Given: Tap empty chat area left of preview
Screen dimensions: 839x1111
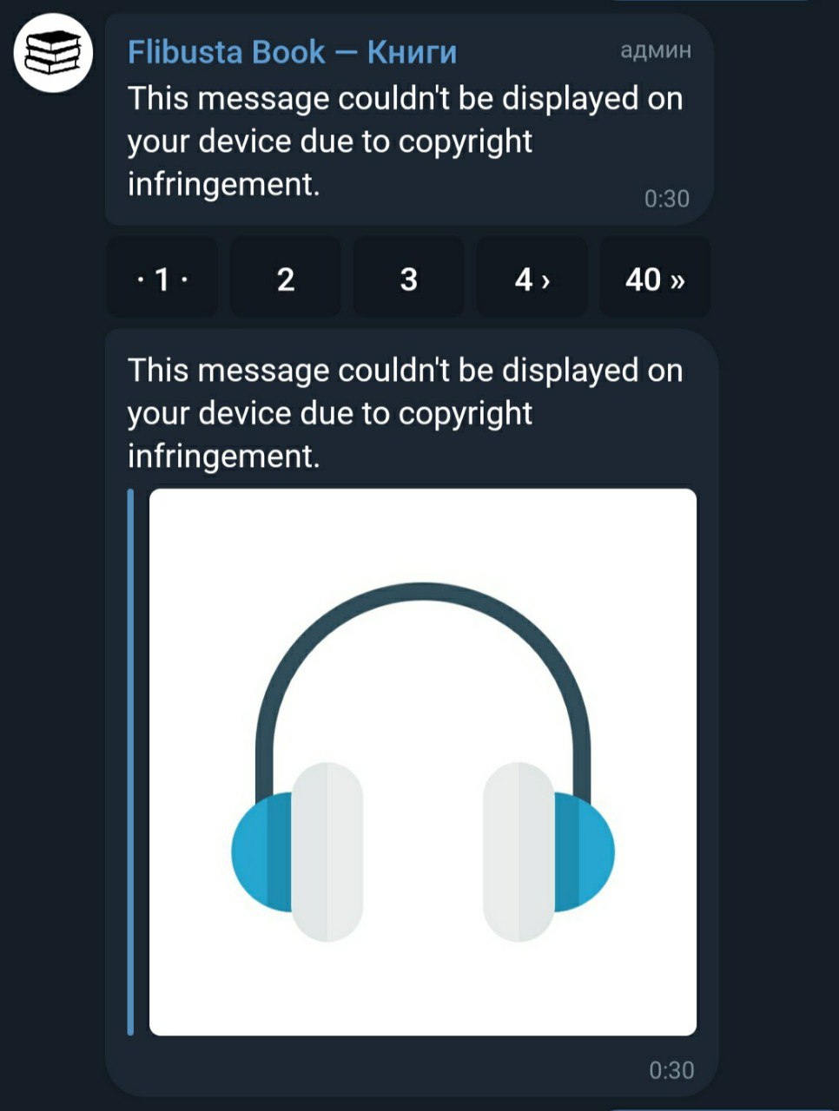Looking at the screenshot, I should 52,694.
